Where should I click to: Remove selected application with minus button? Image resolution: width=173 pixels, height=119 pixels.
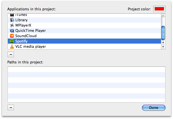[11, 54]
